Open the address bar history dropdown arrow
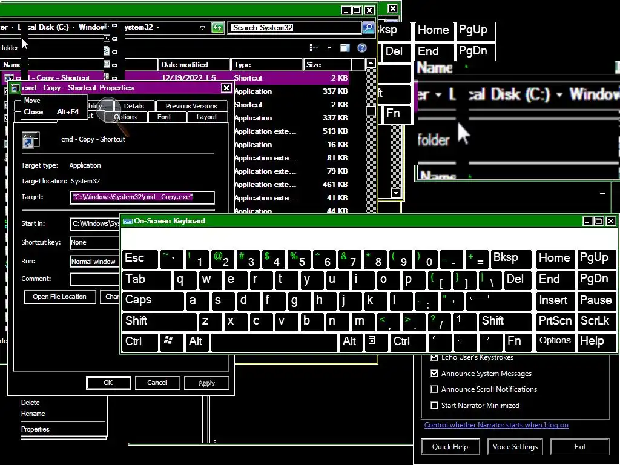The image size is (620, 465). point(202,28)
